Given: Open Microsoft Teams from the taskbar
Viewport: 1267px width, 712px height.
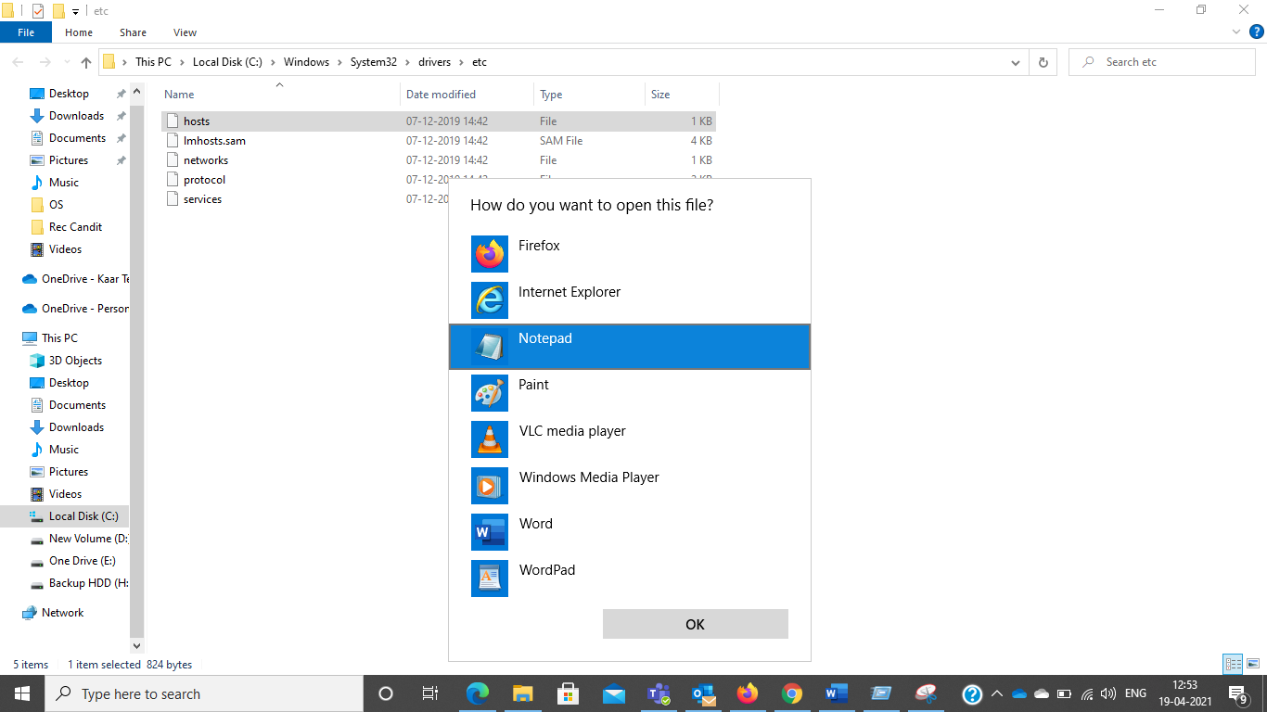Looking at the screenshot, I should 659,693.
